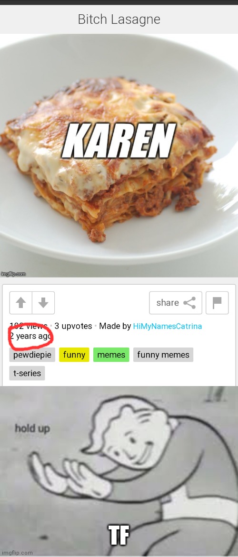Click the hold up Fallout boy image
The width and height of the screenshot is (238, 557).
click(119, 471)
